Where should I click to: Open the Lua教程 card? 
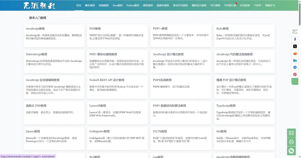tap(181, 155)
